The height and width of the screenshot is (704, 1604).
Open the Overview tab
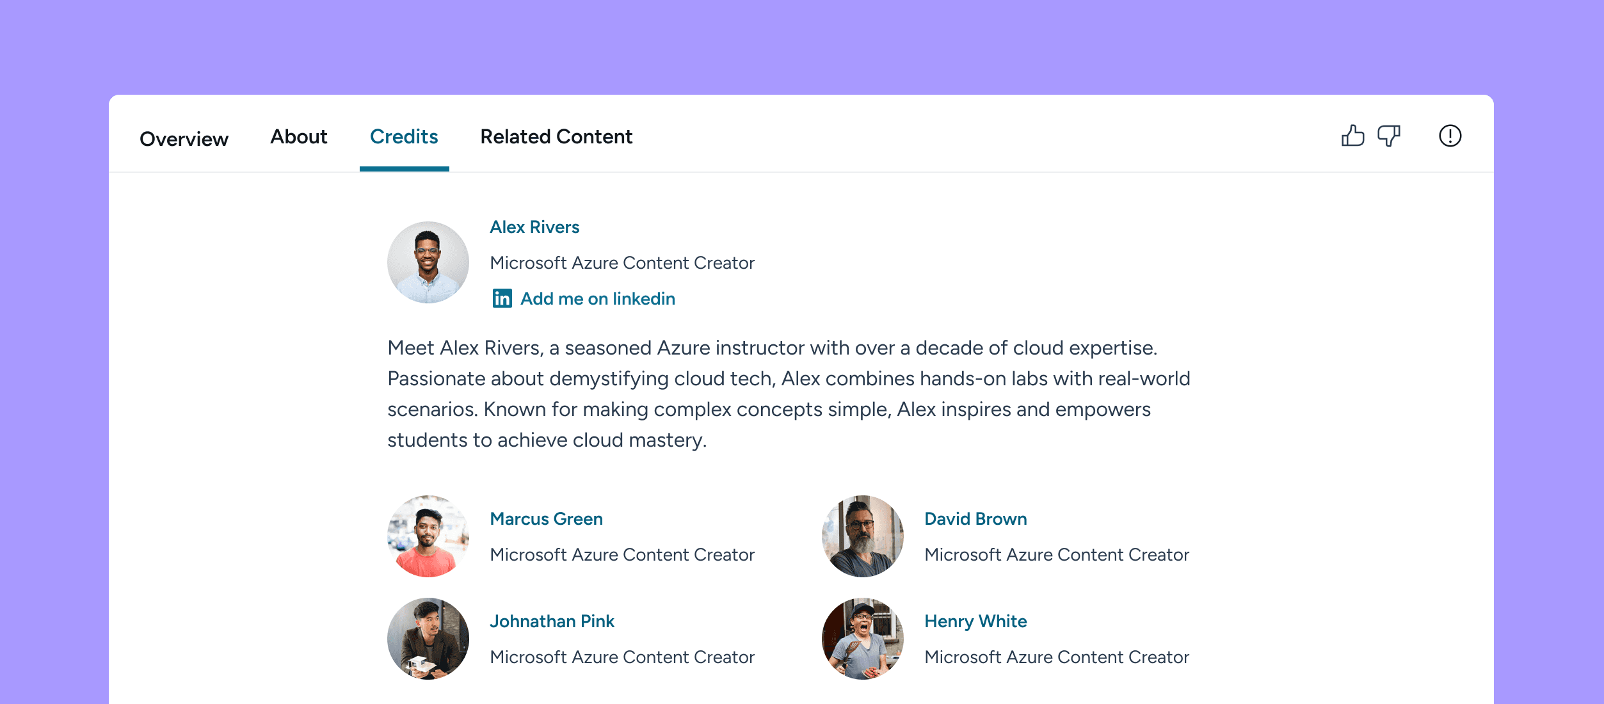coord(184,138)
